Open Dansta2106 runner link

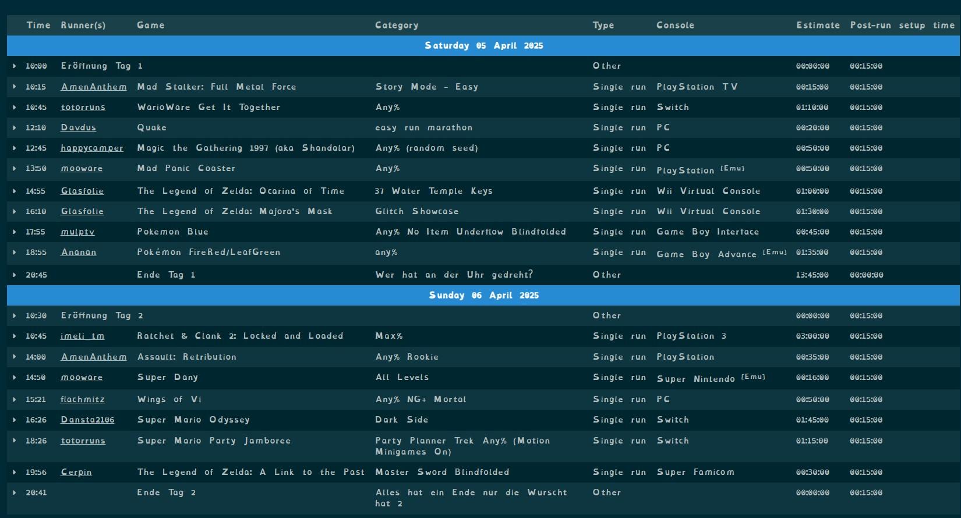click(x=87, y=420)
